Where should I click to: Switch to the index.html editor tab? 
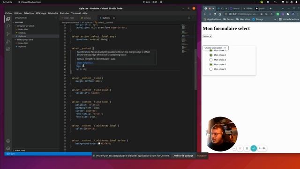pos(68,18)
